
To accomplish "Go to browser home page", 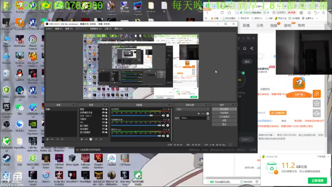I will pyautogui.click(x=229, y=13).
